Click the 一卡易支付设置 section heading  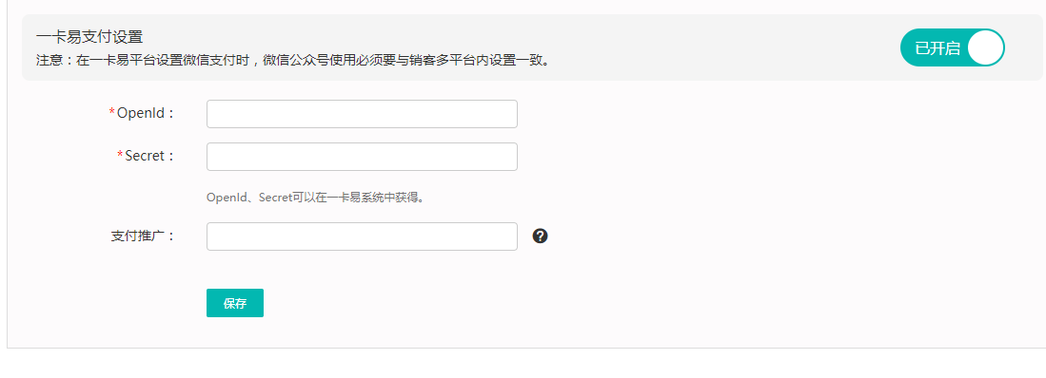[89, 37]
